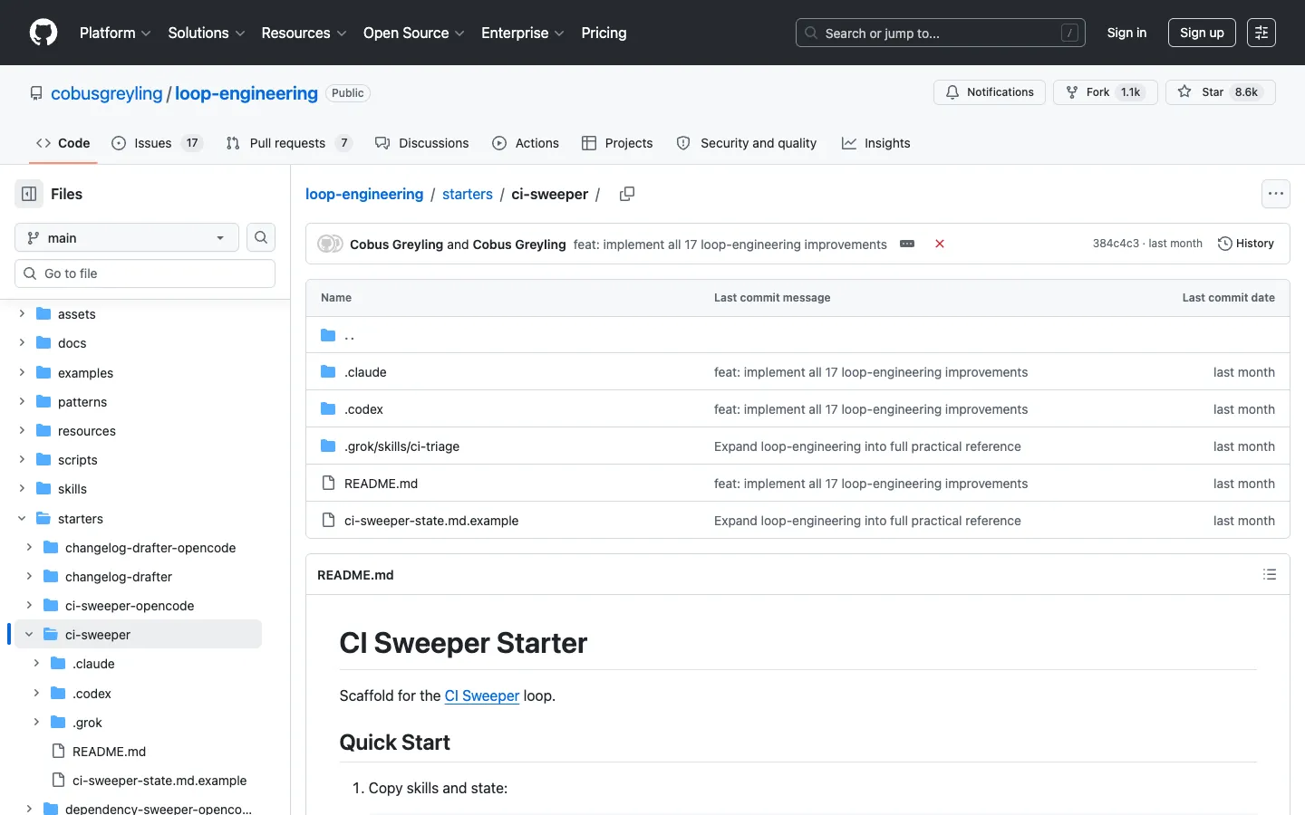Screen dimensions: 1305x815
Task: Show commit message details ellipsis
Action: coord(907,244)
